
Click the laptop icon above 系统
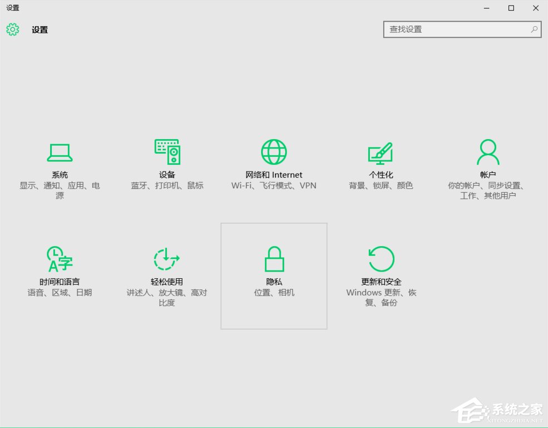(x=60, y=151)
